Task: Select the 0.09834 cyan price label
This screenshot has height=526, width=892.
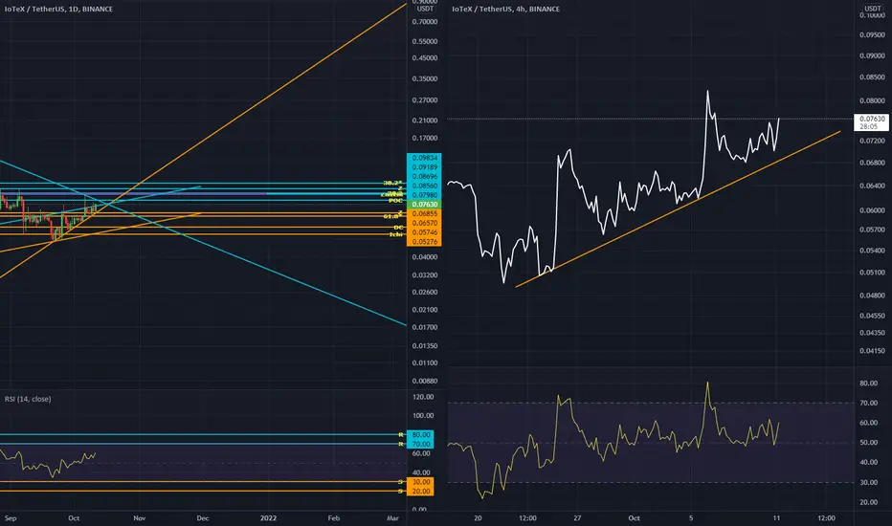Action: (x=424, y=158)
